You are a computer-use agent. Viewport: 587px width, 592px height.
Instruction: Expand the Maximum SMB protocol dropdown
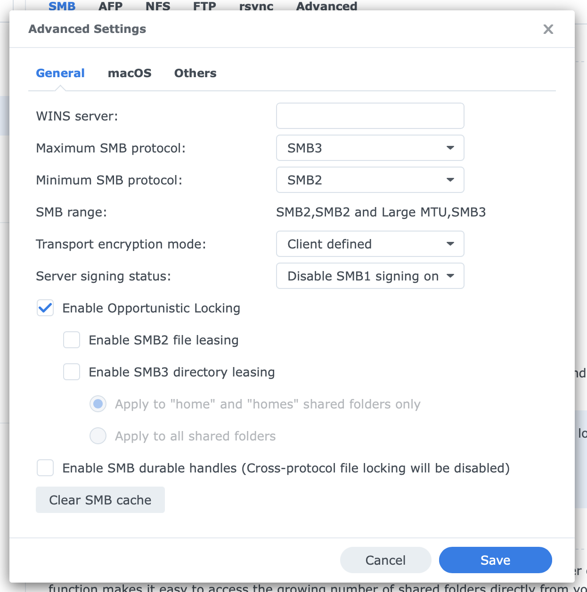[370, 148]
